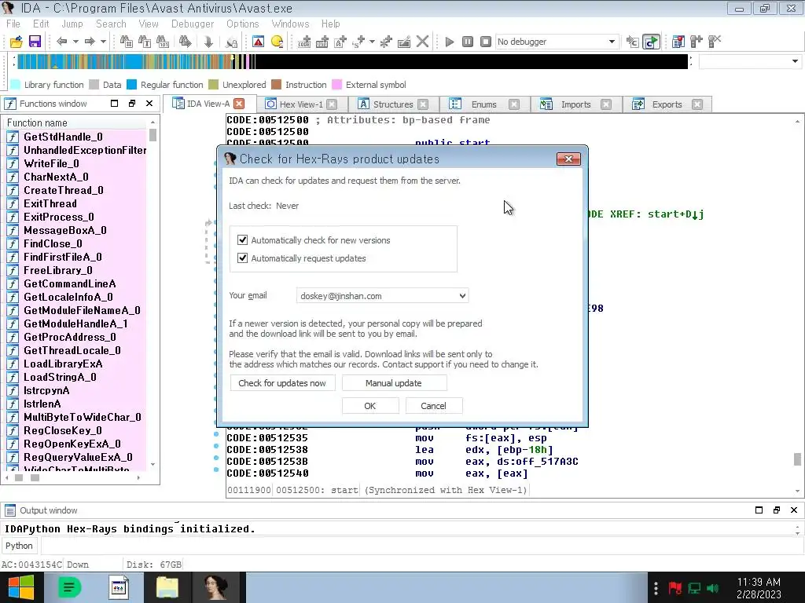Open the Jump menu
The width and height of the screenshot is (805, 603).
[72, 24]
